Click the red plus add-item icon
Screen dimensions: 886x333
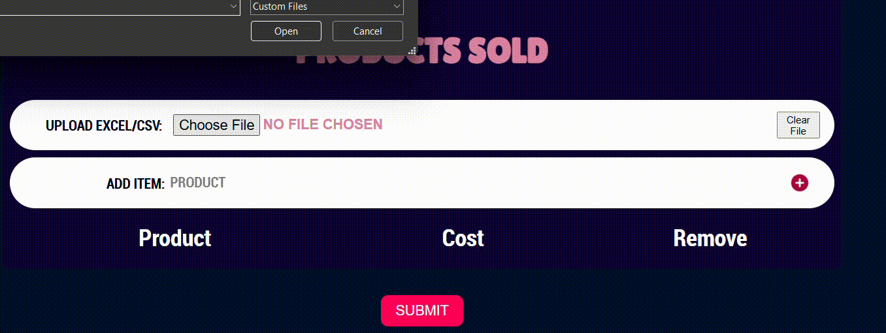click(799, 183)
